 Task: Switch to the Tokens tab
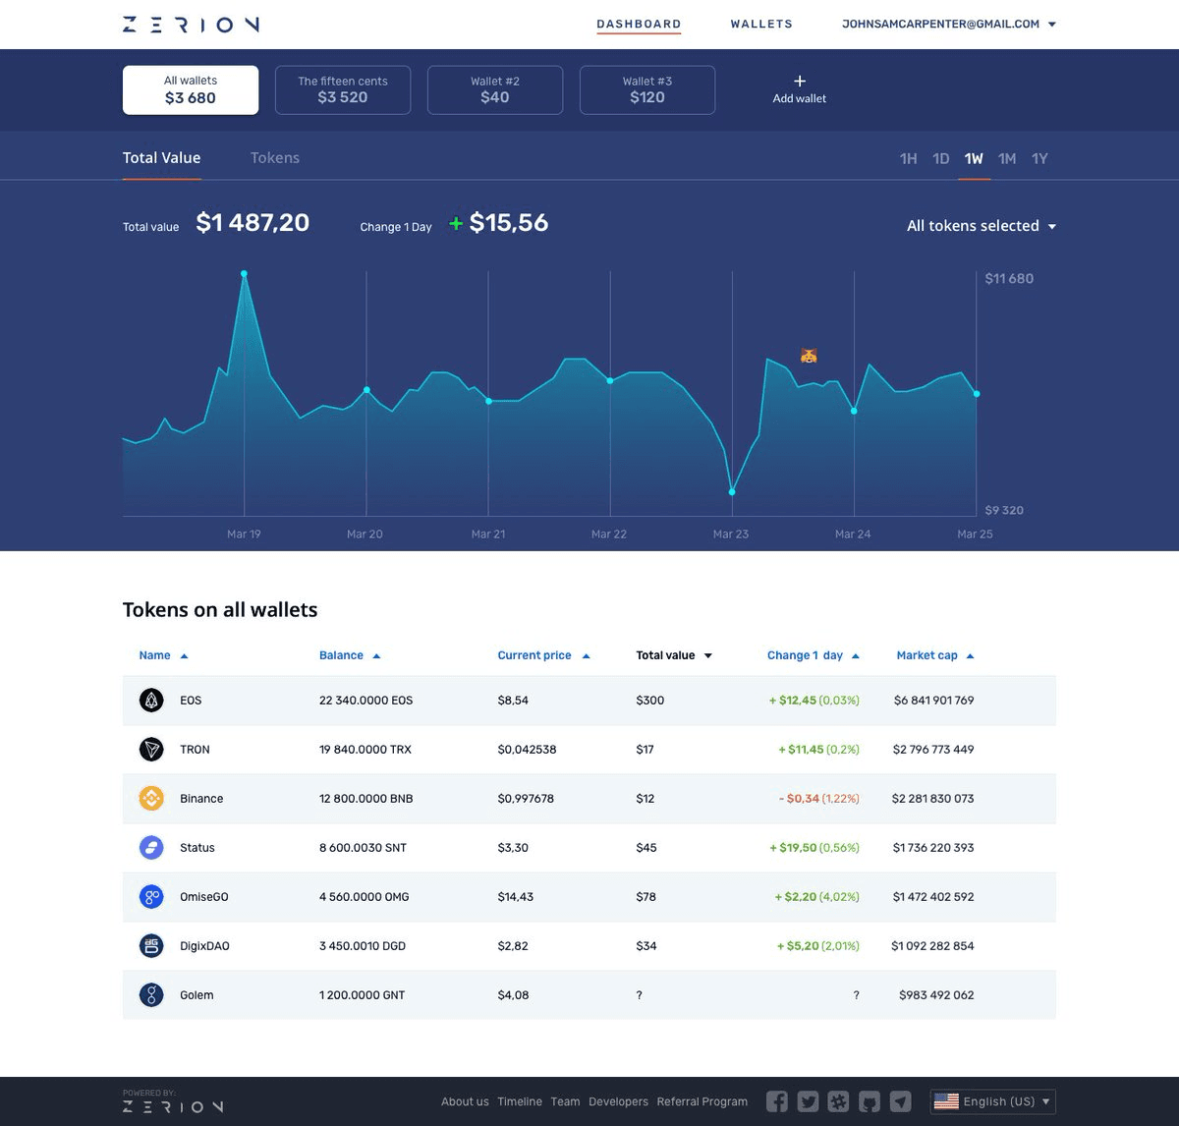point(275,158)
